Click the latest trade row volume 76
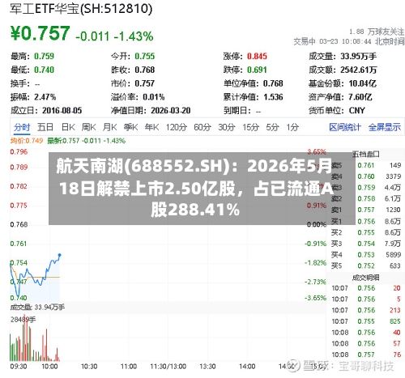The height and width of the screenshot is (378, 405). [366, 355]
